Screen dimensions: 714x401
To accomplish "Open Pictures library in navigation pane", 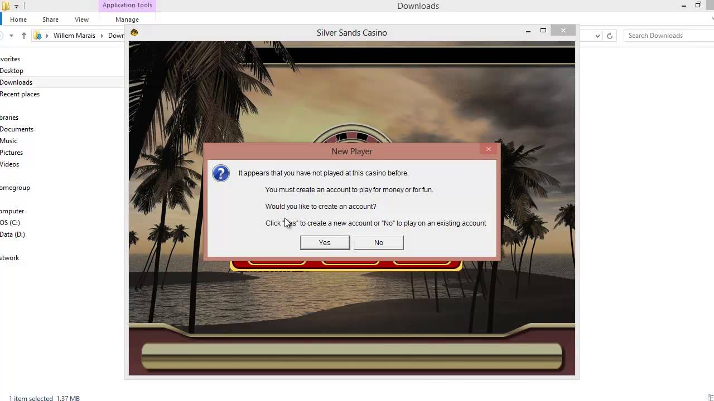I will click(x=11, y=153).
